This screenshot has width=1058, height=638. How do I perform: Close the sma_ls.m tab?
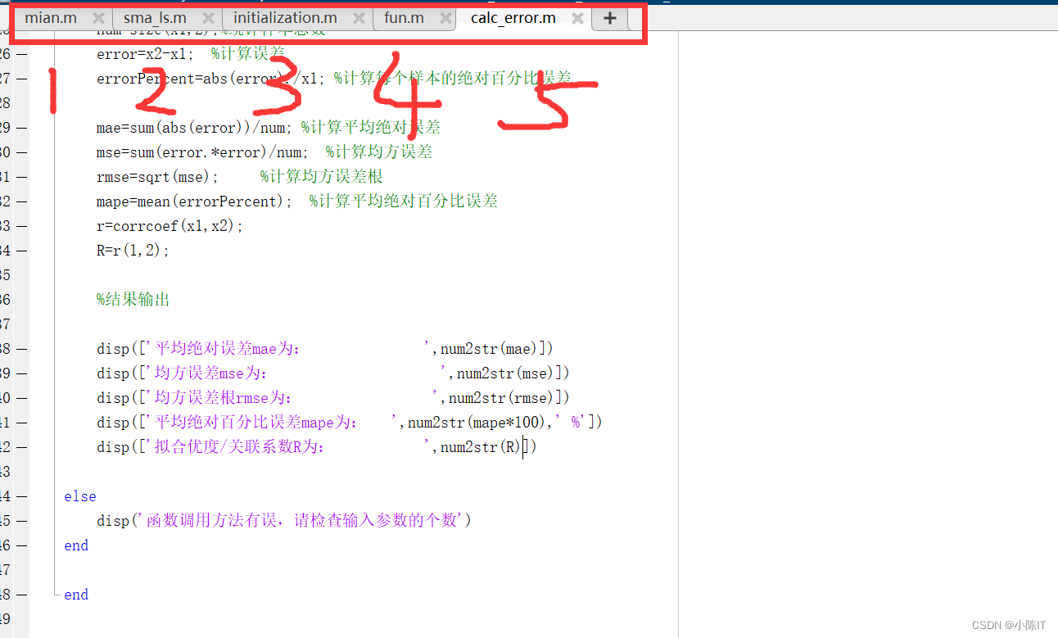pyautogui.click(x=209, y=18)
